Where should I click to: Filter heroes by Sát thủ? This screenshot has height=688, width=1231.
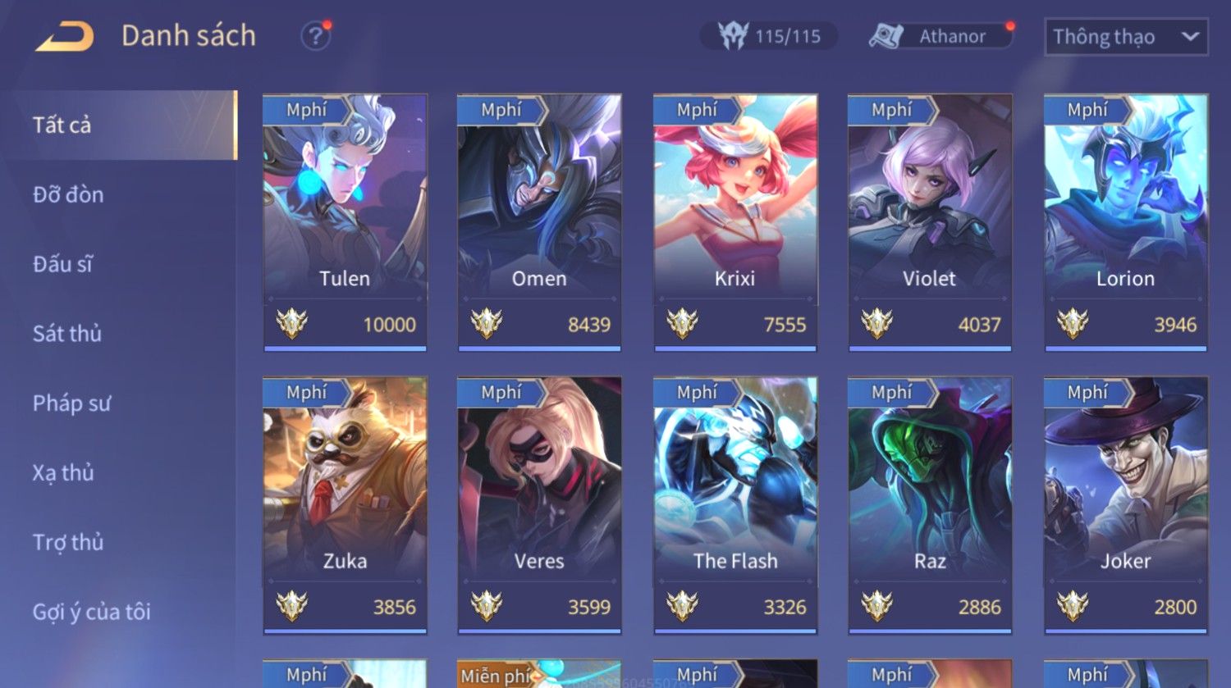coord(67,334)
